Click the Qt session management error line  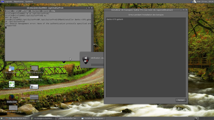(x=48, y=25)
